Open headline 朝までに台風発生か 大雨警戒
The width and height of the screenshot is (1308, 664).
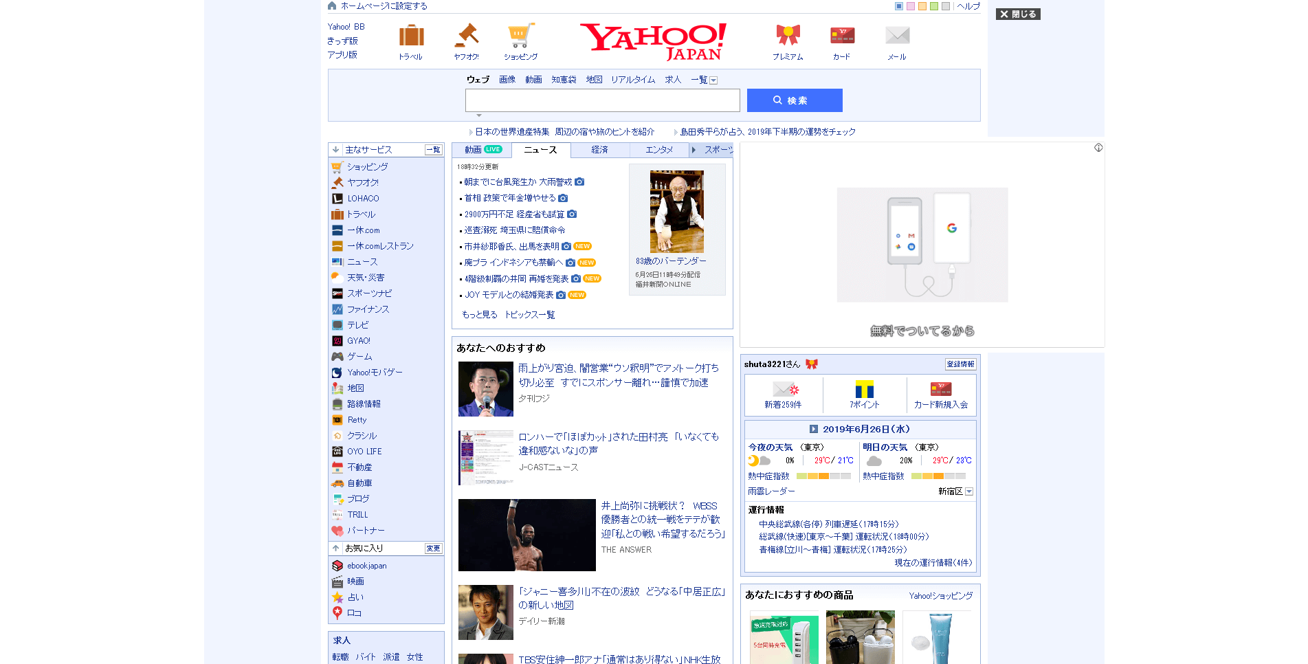(x=518, y=182)
